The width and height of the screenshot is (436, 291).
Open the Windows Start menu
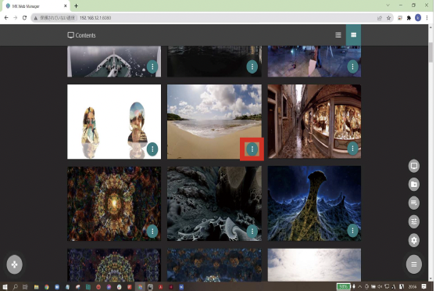[5, 286]
